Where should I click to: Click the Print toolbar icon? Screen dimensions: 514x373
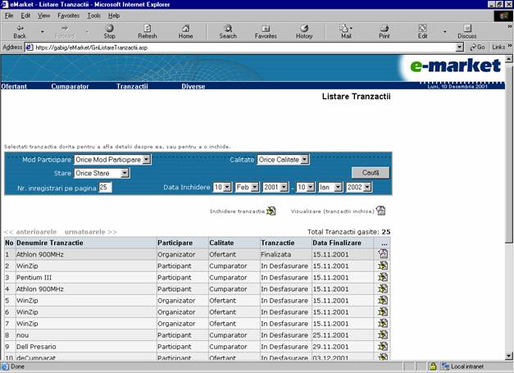point(384,31)
